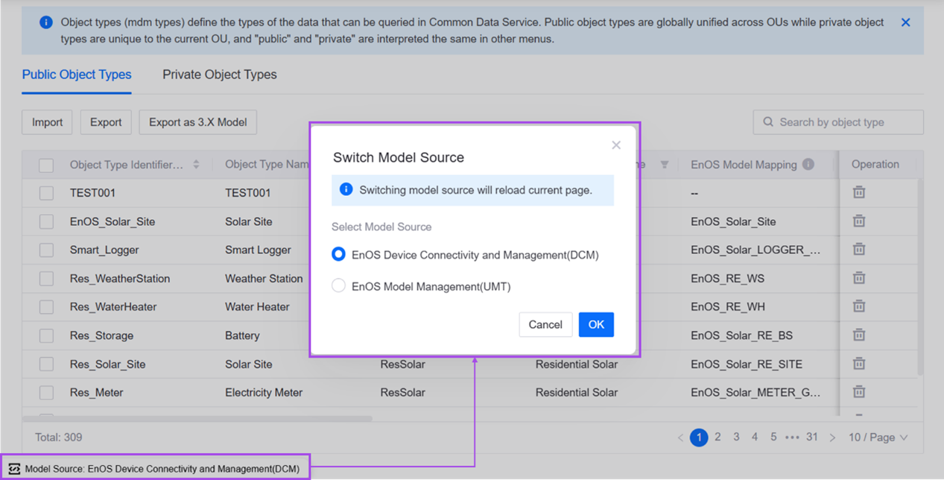Click the sort arrows on Object Type Identifier
This screenshot has width=944, height=480.
click(196, 165)
